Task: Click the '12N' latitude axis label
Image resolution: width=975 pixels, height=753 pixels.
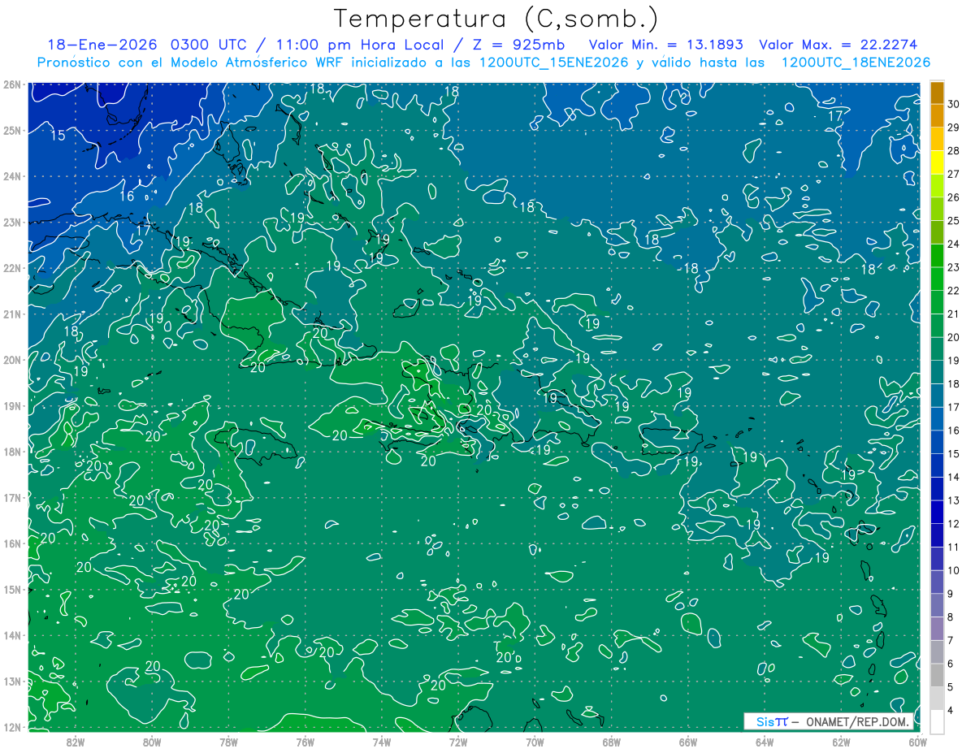Action: pyautogui.click(x=12, y=727)
